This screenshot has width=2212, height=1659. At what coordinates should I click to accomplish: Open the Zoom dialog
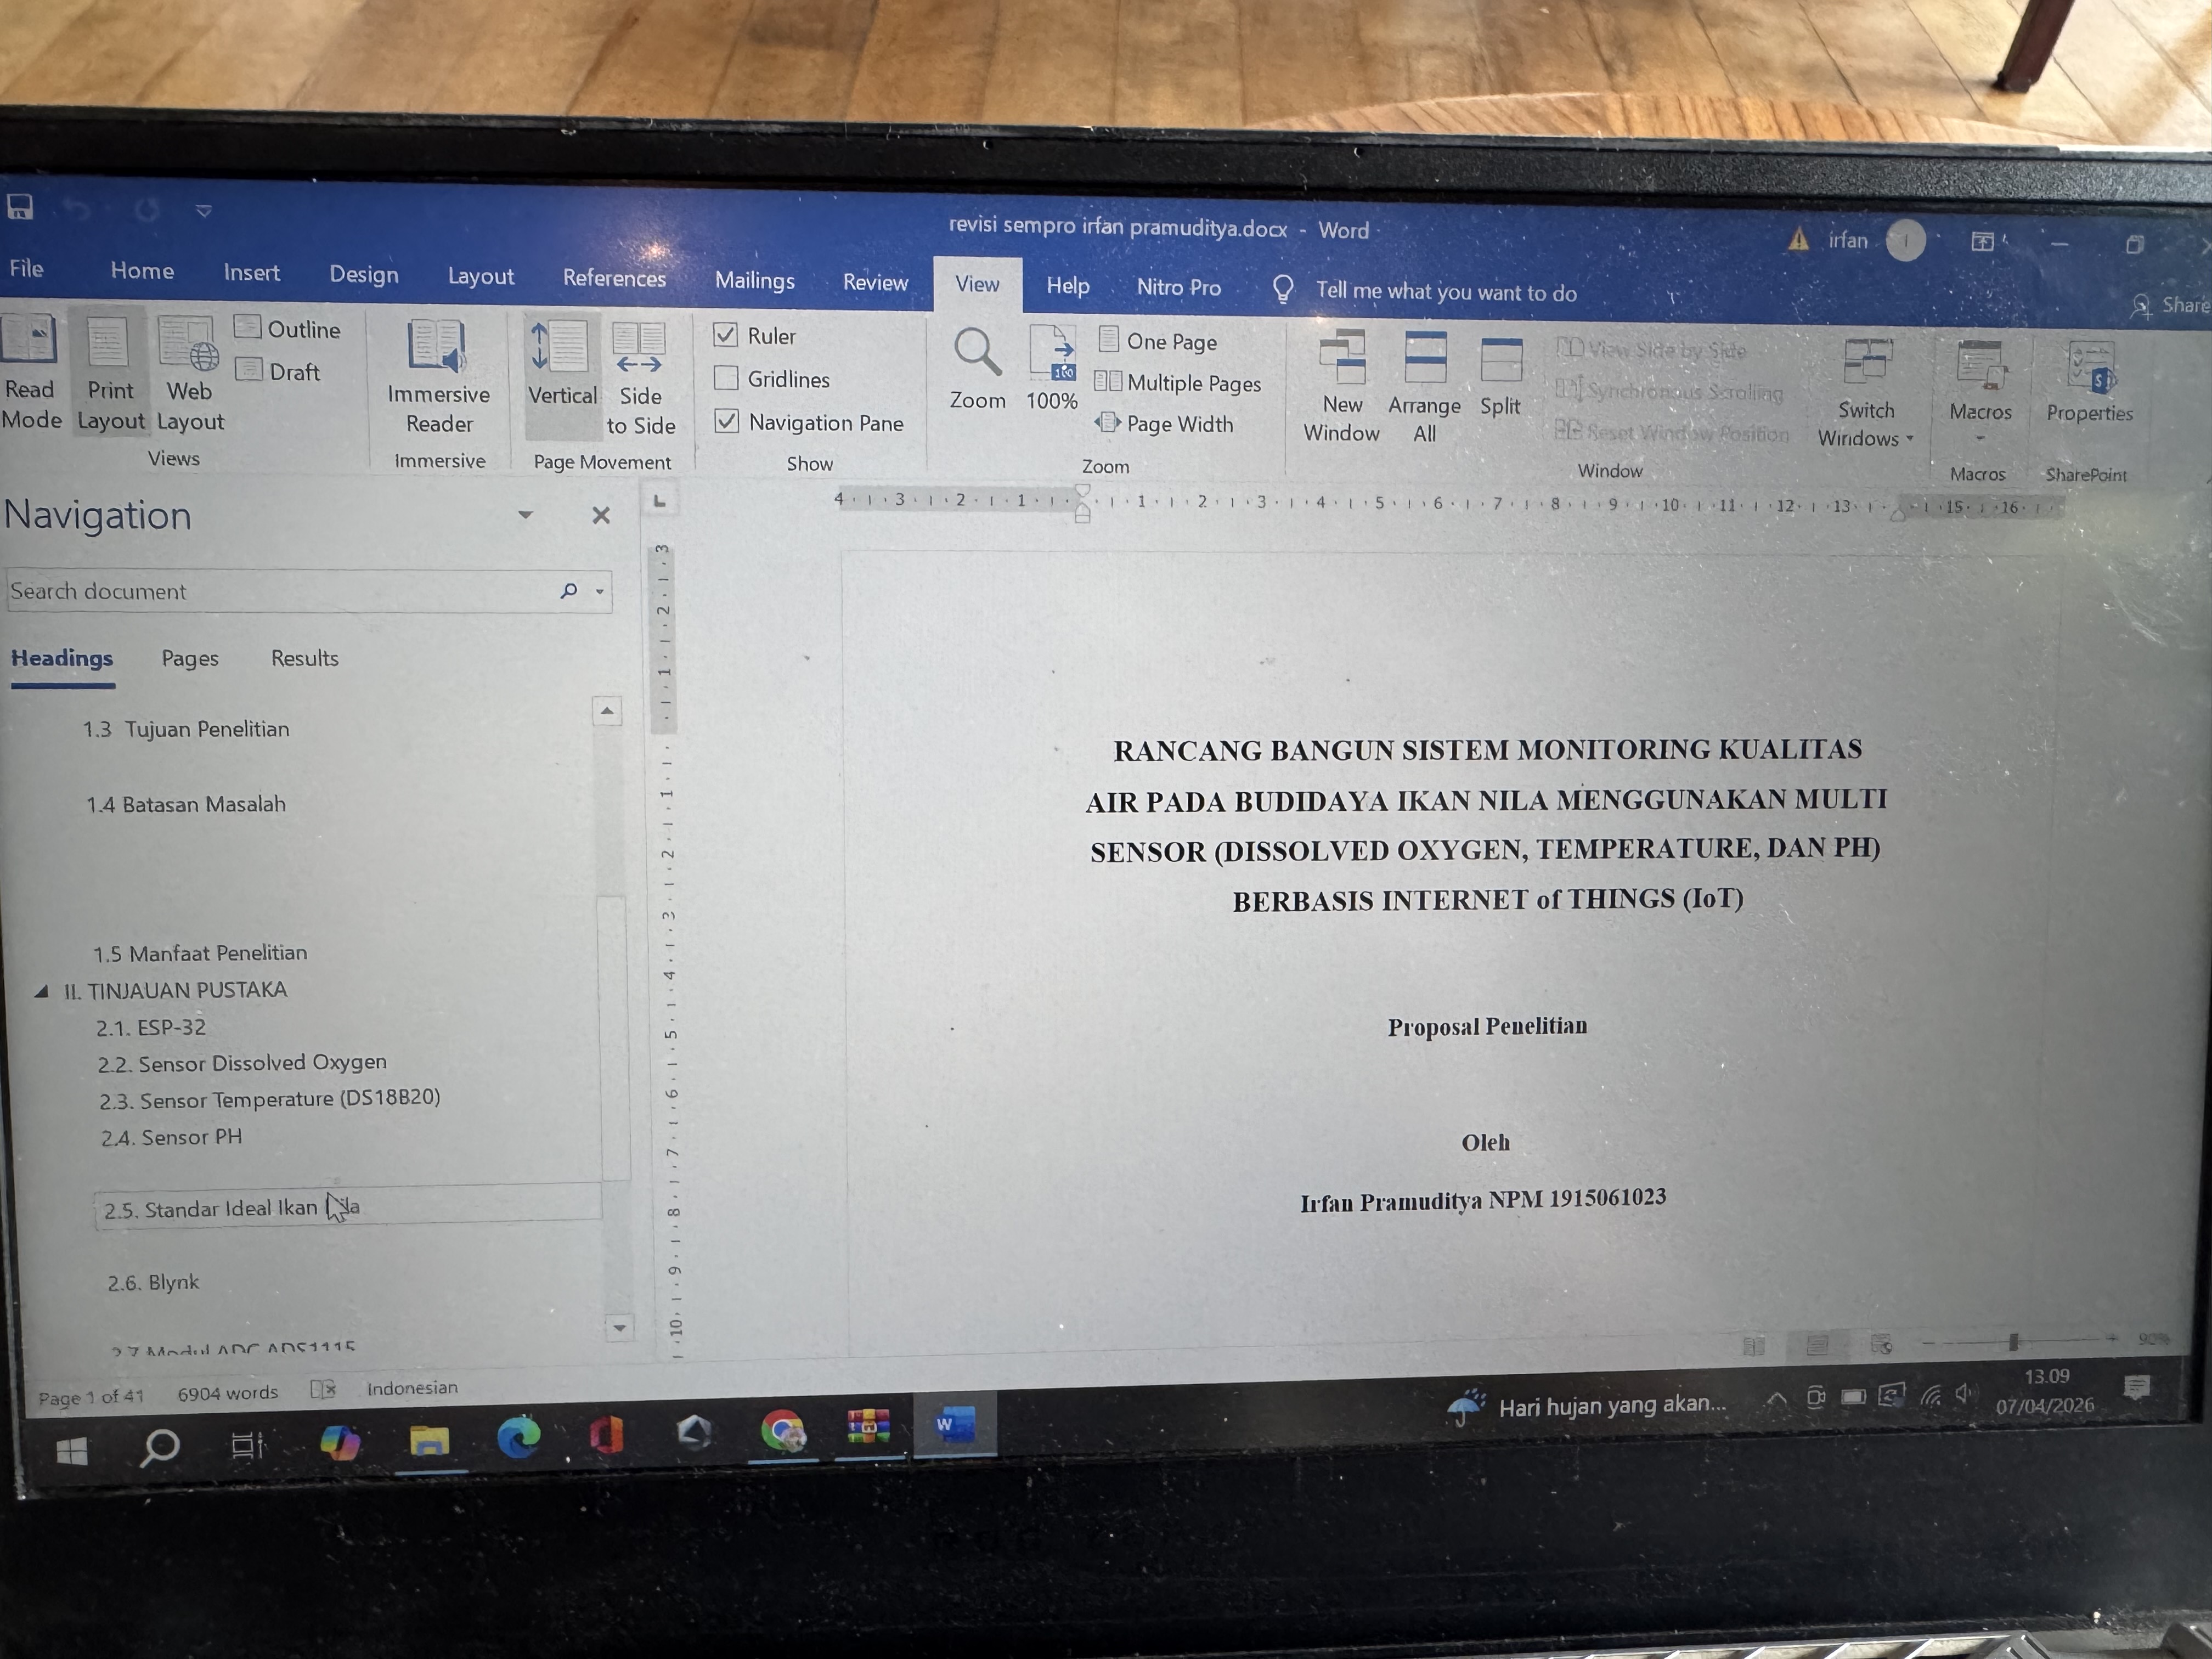977,369
